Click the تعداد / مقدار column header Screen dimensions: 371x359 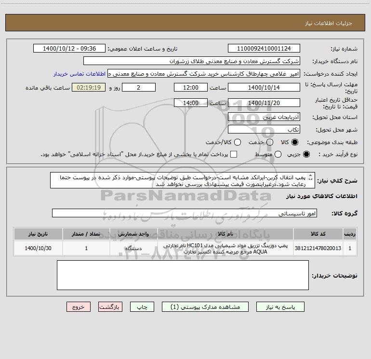86,234
